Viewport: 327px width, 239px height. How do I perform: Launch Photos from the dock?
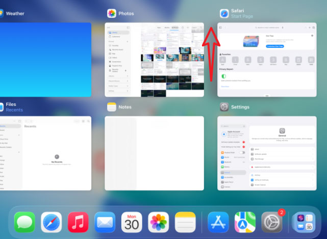(x=159, y=222)
